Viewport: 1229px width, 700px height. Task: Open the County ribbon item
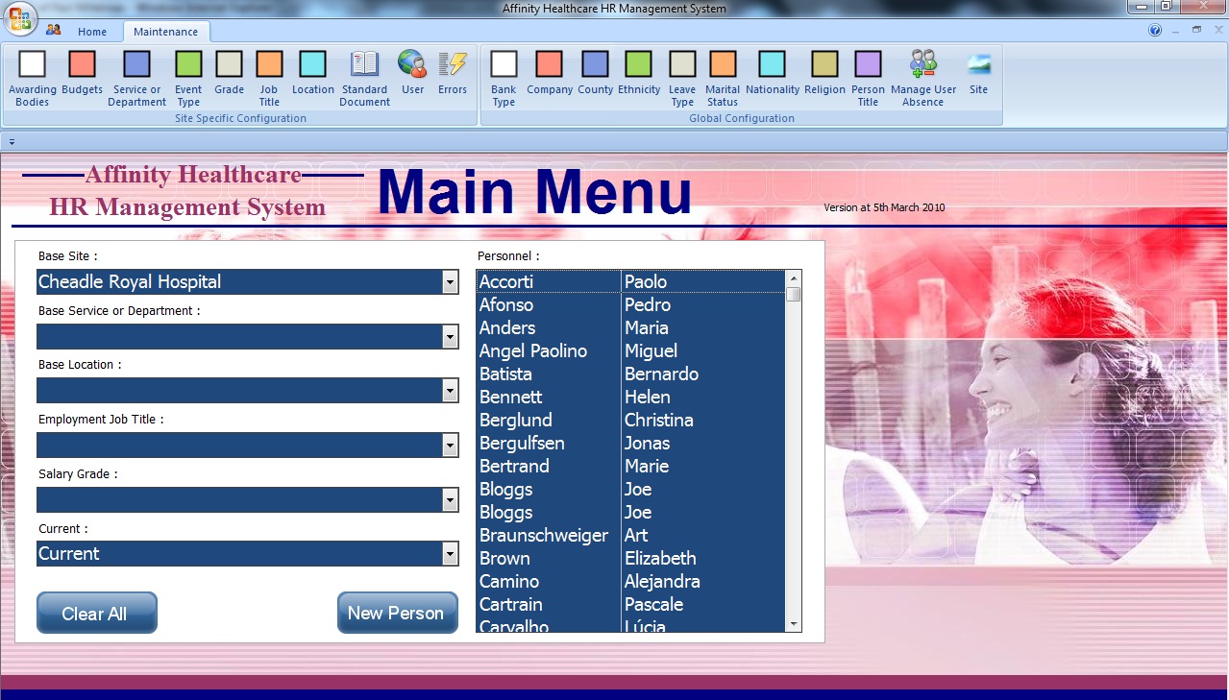[x=596, y=73]
